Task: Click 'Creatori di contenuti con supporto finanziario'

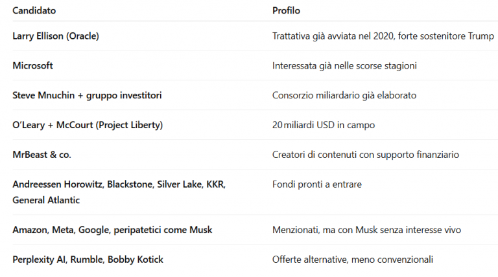Action: click(366, 155)
